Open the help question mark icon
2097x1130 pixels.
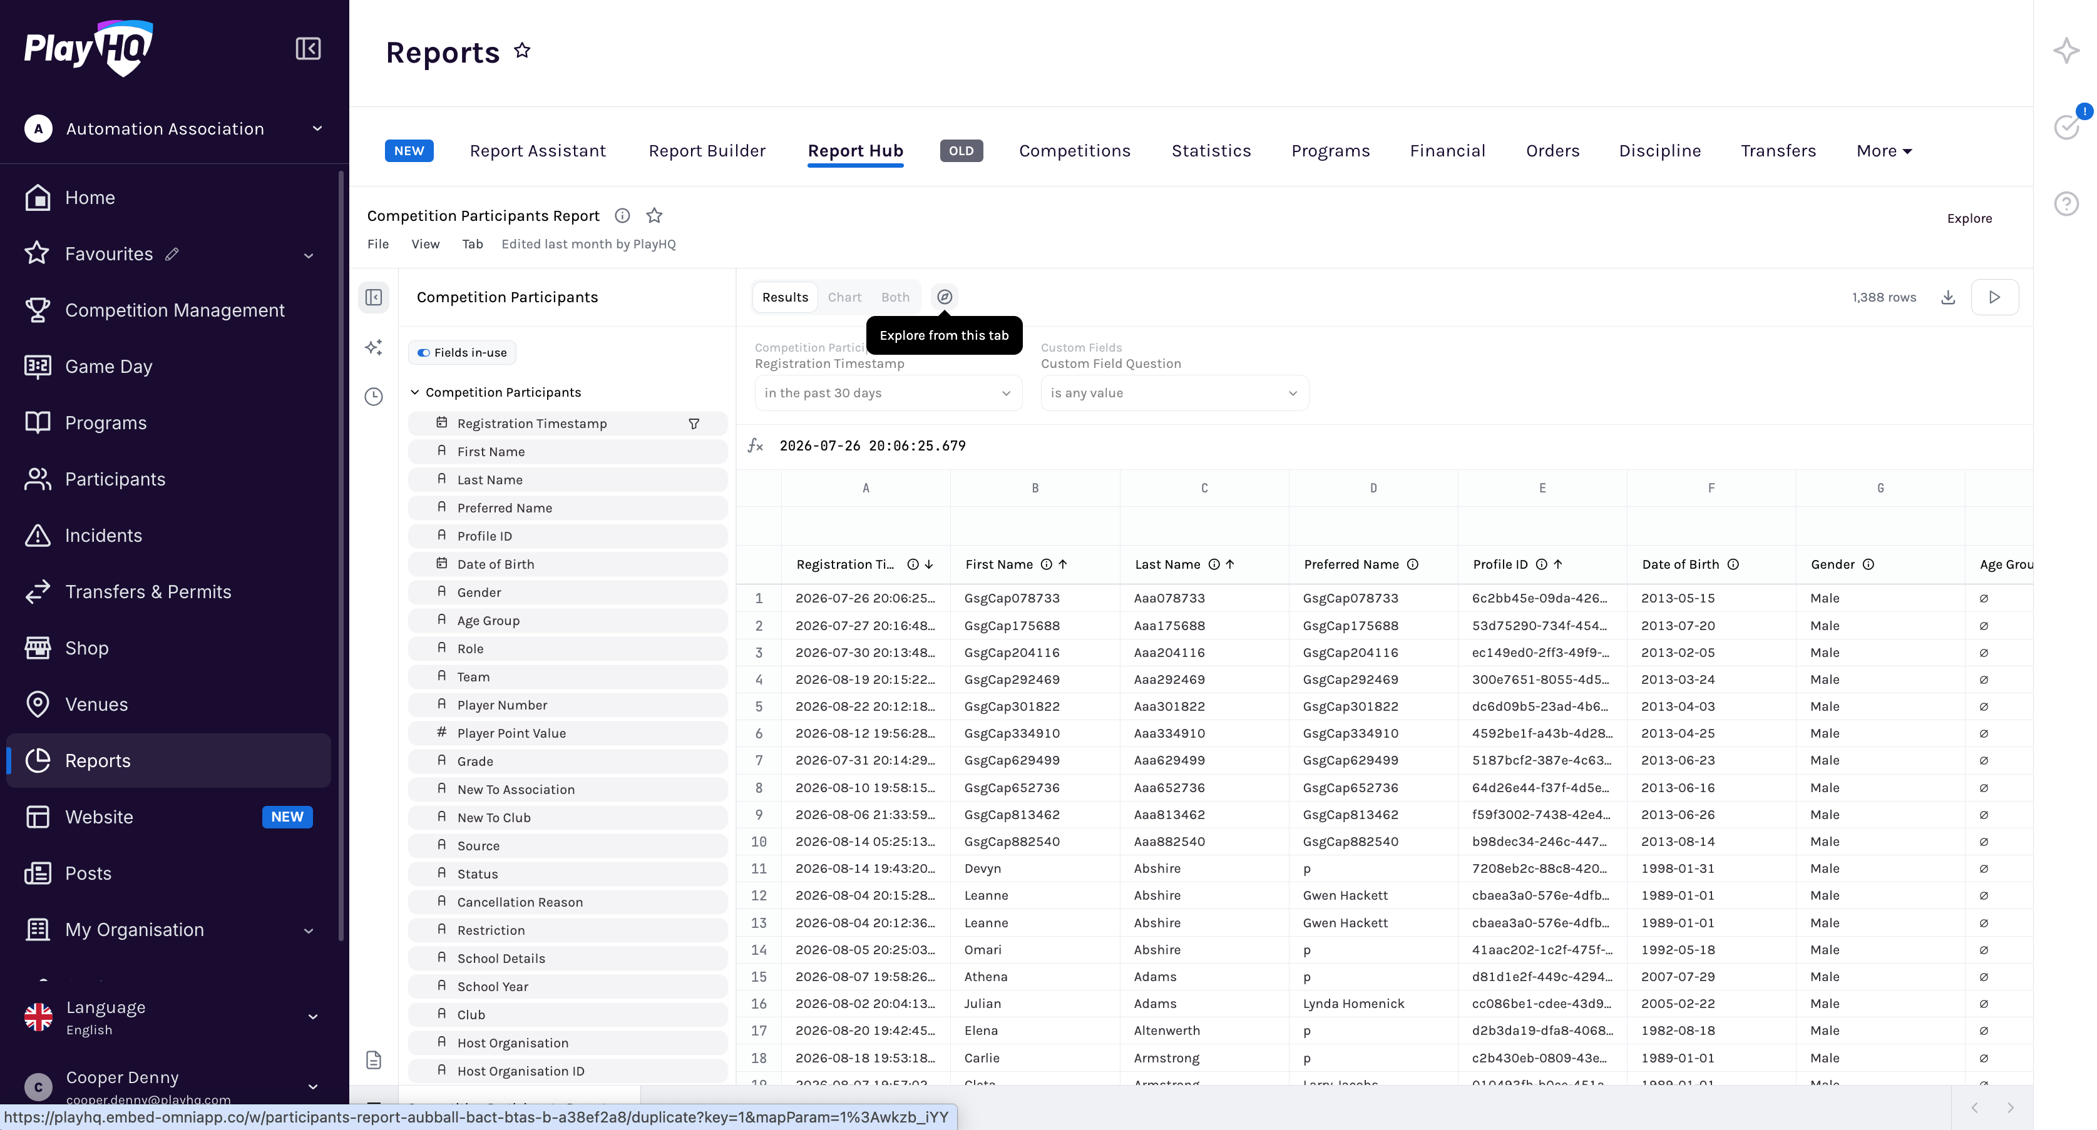tap(2066, 203)
